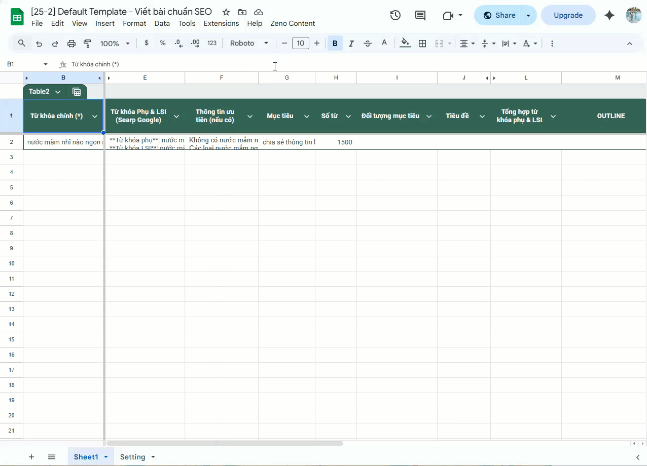The width and height of the screenshot is (647, 466).
Task: Click the Upgrade button
Action: (568, 15)
